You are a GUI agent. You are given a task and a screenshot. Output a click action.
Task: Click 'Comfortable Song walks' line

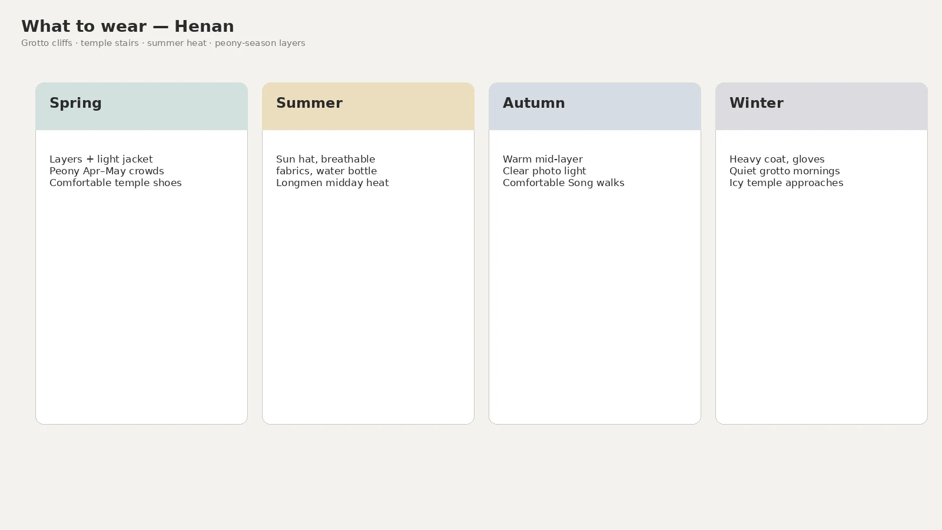pyautogui.click(x=563, y=183)
